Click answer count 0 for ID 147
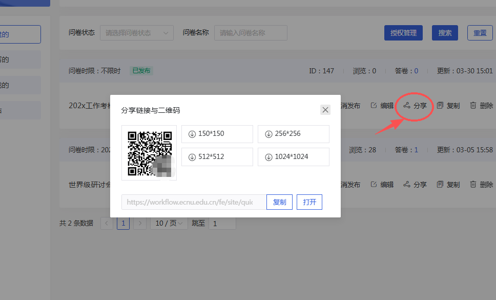 click(416, 71)
